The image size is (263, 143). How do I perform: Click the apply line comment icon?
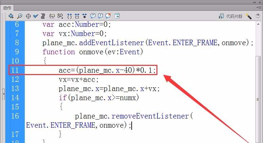(100, 16)
